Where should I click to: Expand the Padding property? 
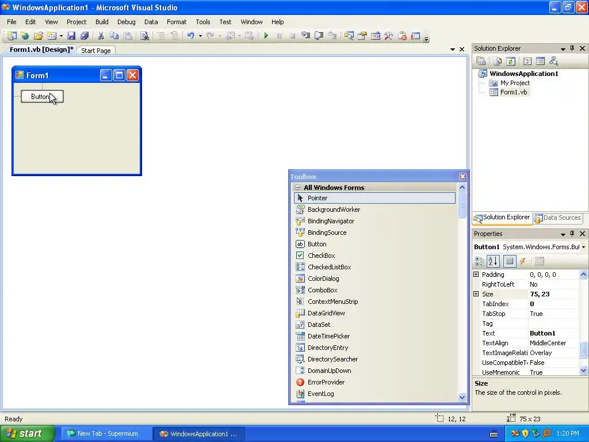click(x=476, y=275)
